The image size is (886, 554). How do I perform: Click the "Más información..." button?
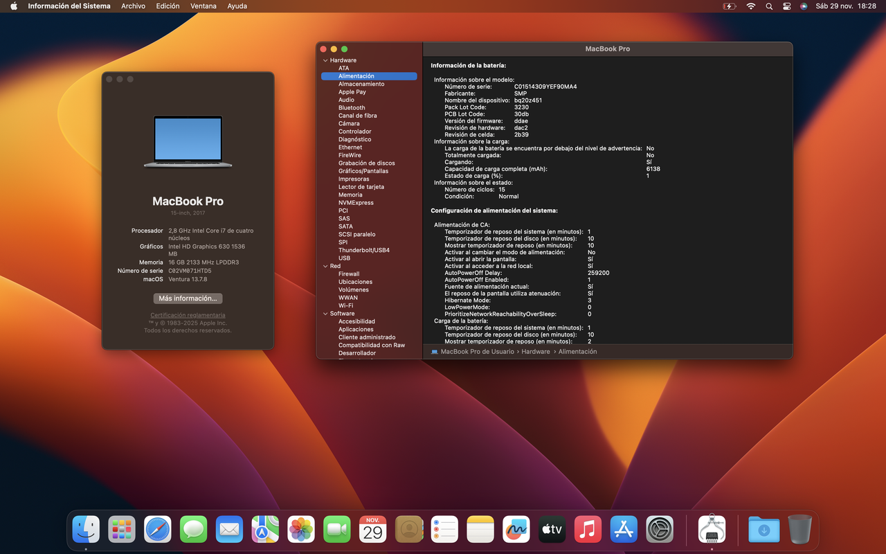[x=188, y=298]
